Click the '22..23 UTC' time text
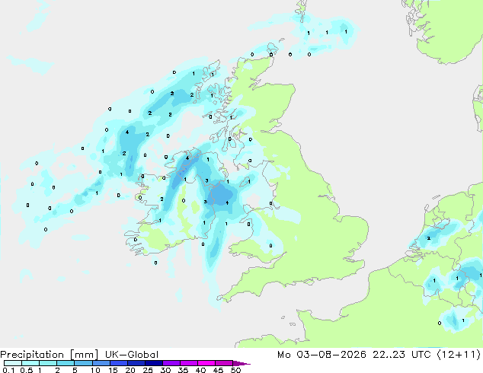The width and height of the screenshot is (483, 373). tap(401, 355)
